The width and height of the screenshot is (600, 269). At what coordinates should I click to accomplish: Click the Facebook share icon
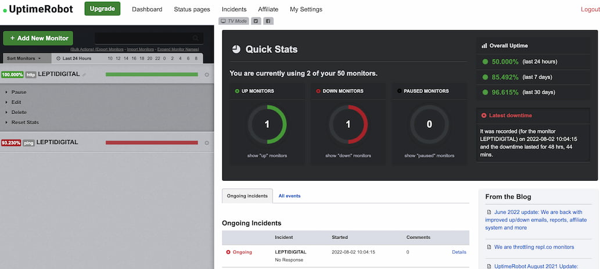tap(268, 21)
